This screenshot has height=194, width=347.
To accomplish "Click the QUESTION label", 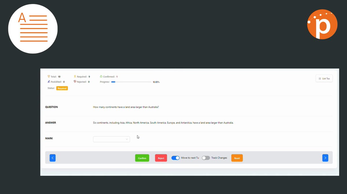I will [51, 107].
